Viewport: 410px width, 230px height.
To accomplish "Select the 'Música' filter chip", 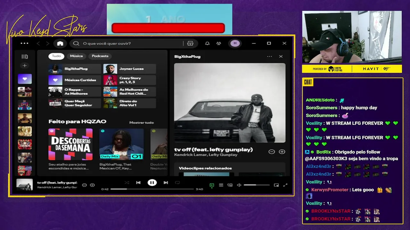I will tap(76, 56).
